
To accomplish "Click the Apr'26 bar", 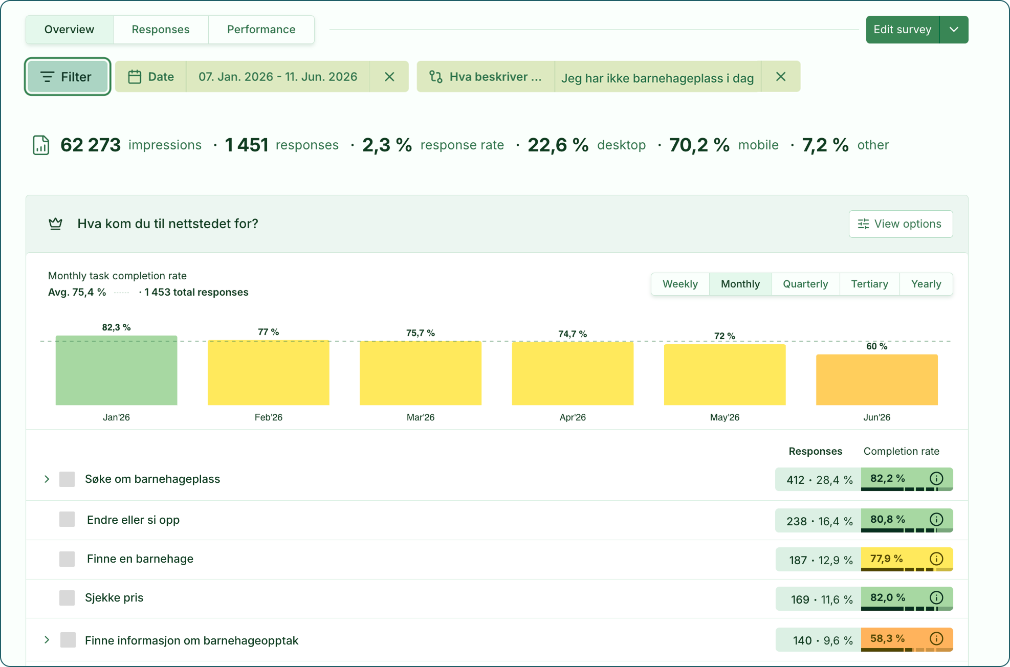I will point(573,374).
